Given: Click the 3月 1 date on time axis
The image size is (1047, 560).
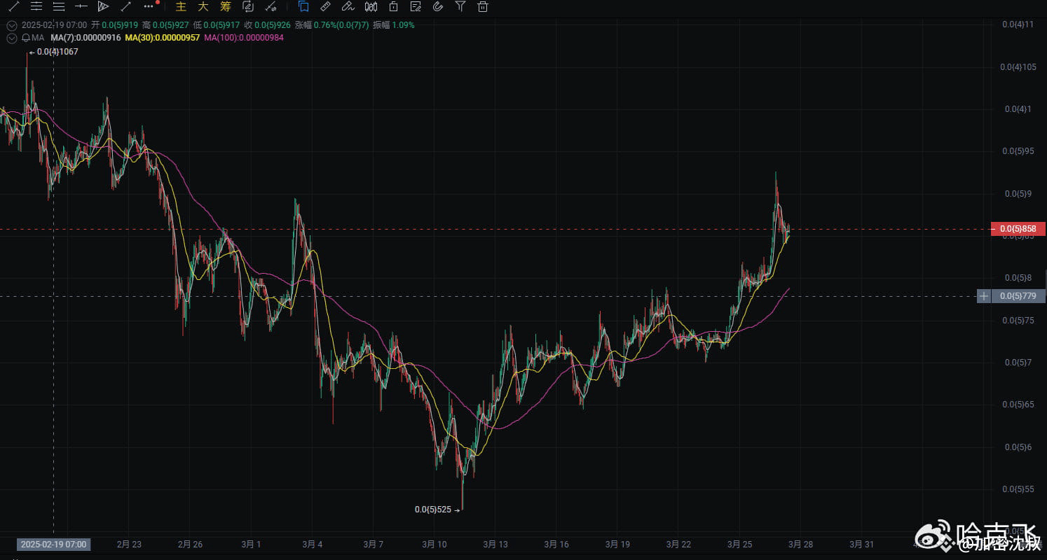Looking at the screenshot, I should (251, 544).
